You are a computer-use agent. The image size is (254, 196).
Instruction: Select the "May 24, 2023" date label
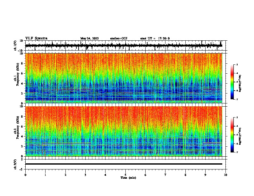coord(89,38)
